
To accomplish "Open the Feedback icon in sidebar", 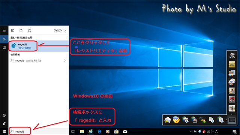I will click(4, 123).
